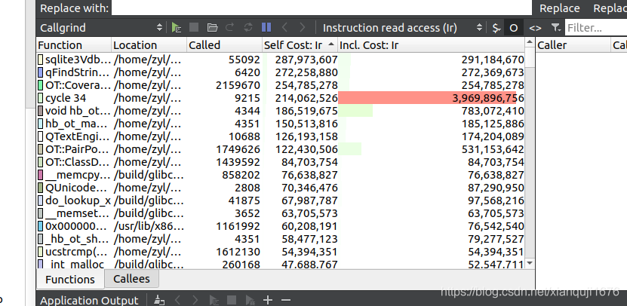Click the scroll up arrow of the function list
Image resolution: width=627 pixels, height=306 pixels.
coord(530,42)
